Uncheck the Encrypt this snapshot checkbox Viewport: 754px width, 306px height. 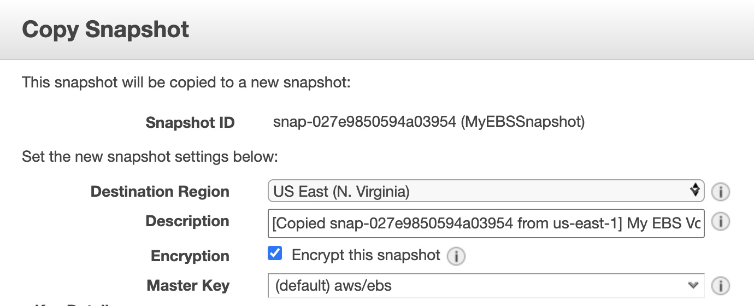275,254
